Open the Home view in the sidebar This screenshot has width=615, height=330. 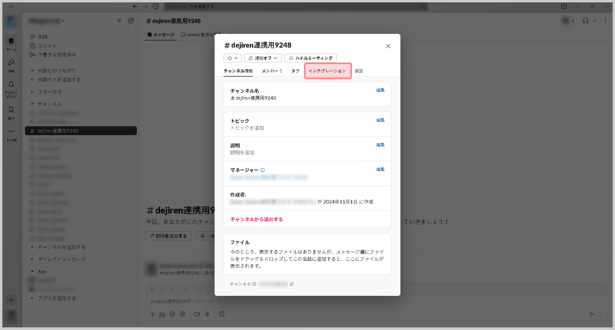coord(11,43)
